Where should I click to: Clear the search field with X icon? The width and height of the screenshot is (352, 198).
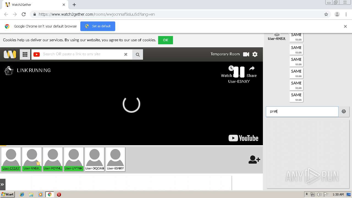126,54
